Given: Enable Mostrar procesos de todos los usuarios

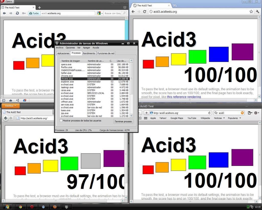Looking at the screenshot, I should coord(61,121).
